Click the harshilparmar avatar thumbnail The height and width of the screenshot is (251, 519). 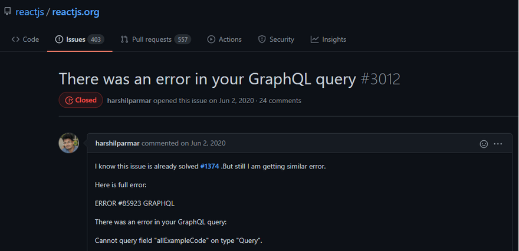(69, 143)
